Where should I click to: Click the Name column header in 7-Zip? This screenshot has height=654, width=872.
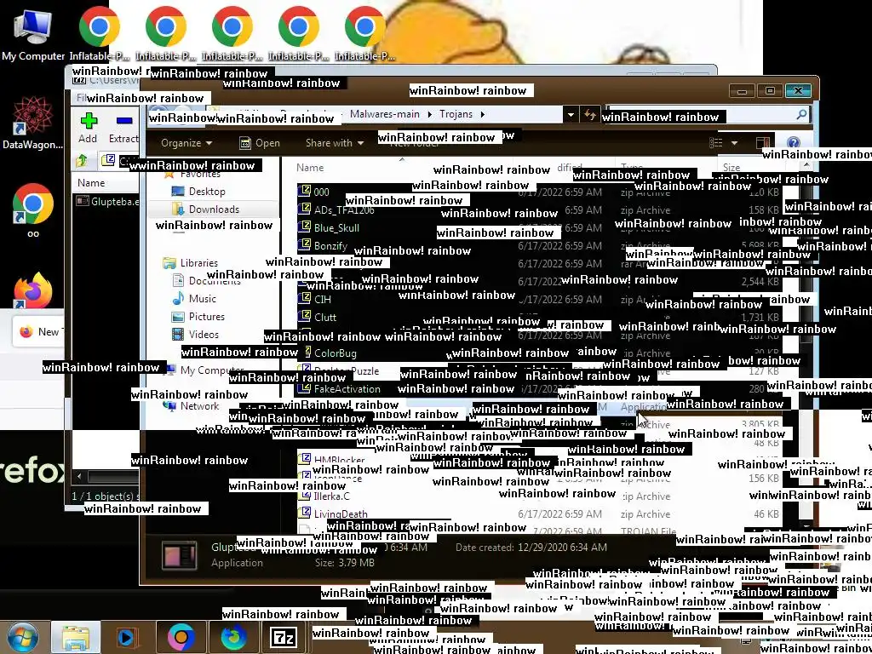(91, 183)
